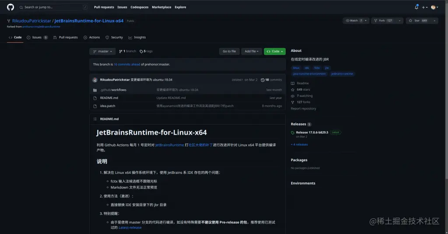448x234 pixels.
Task: Click the Watch button
Action: click(353, 20)
